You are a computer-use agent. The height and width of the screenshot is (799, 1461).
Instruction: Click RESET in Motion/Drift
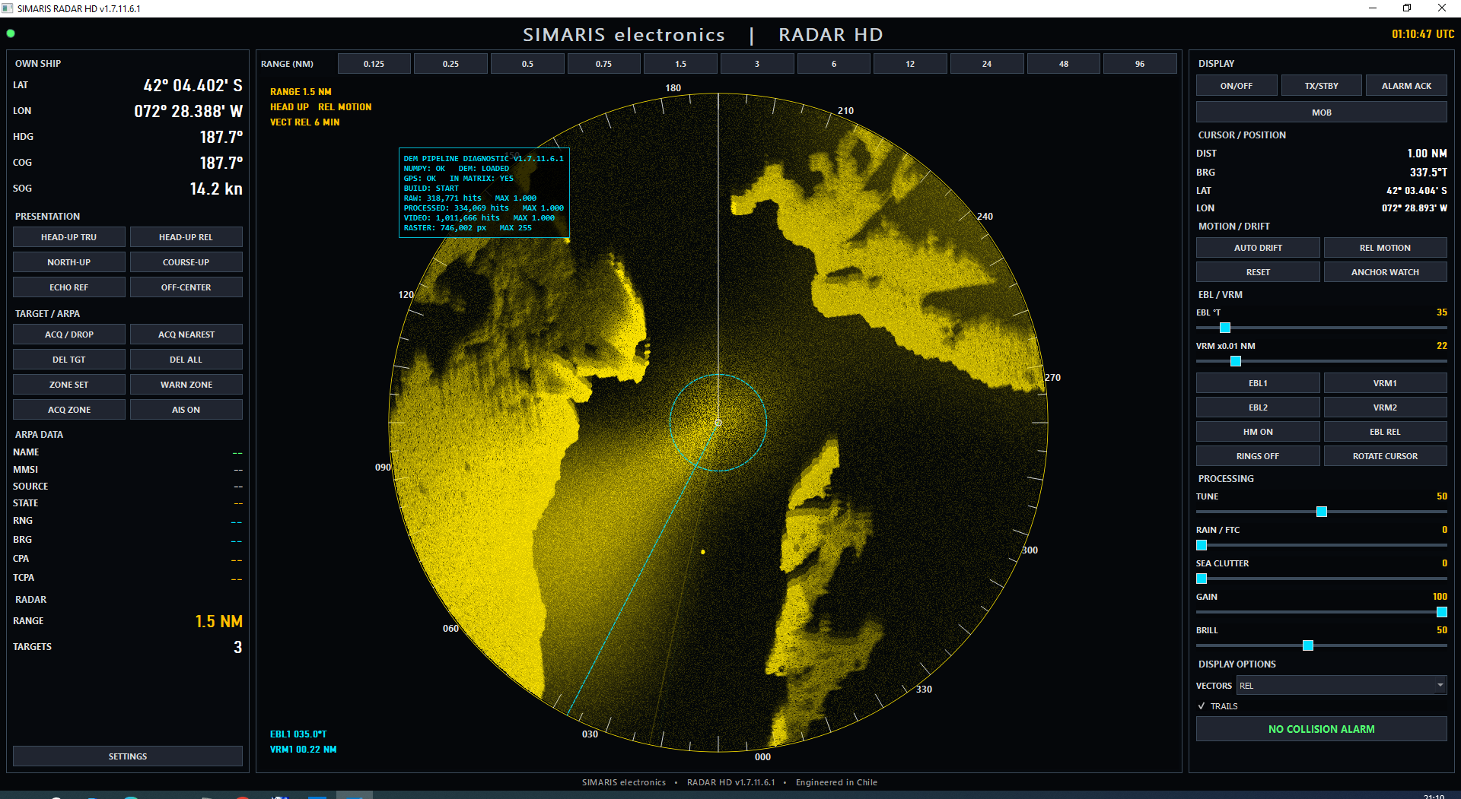(x=1258, y=272)
